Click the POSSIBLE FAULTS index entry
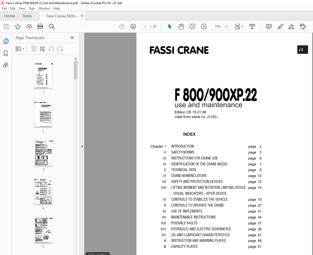 [x=184, y=223]
